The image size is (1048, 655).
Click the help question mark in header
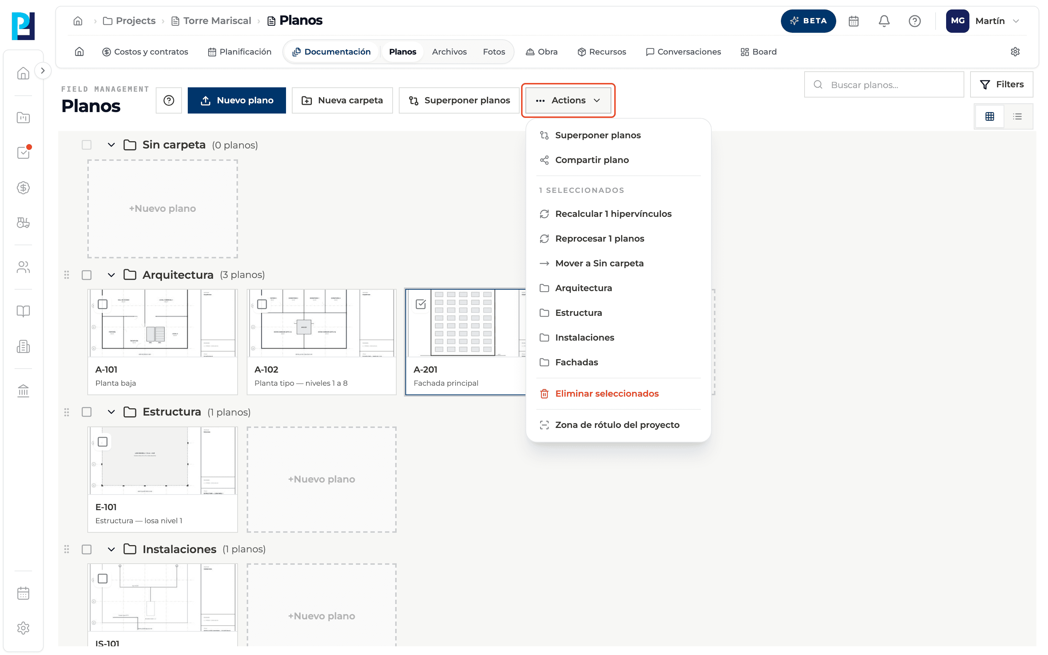[914, 21]
